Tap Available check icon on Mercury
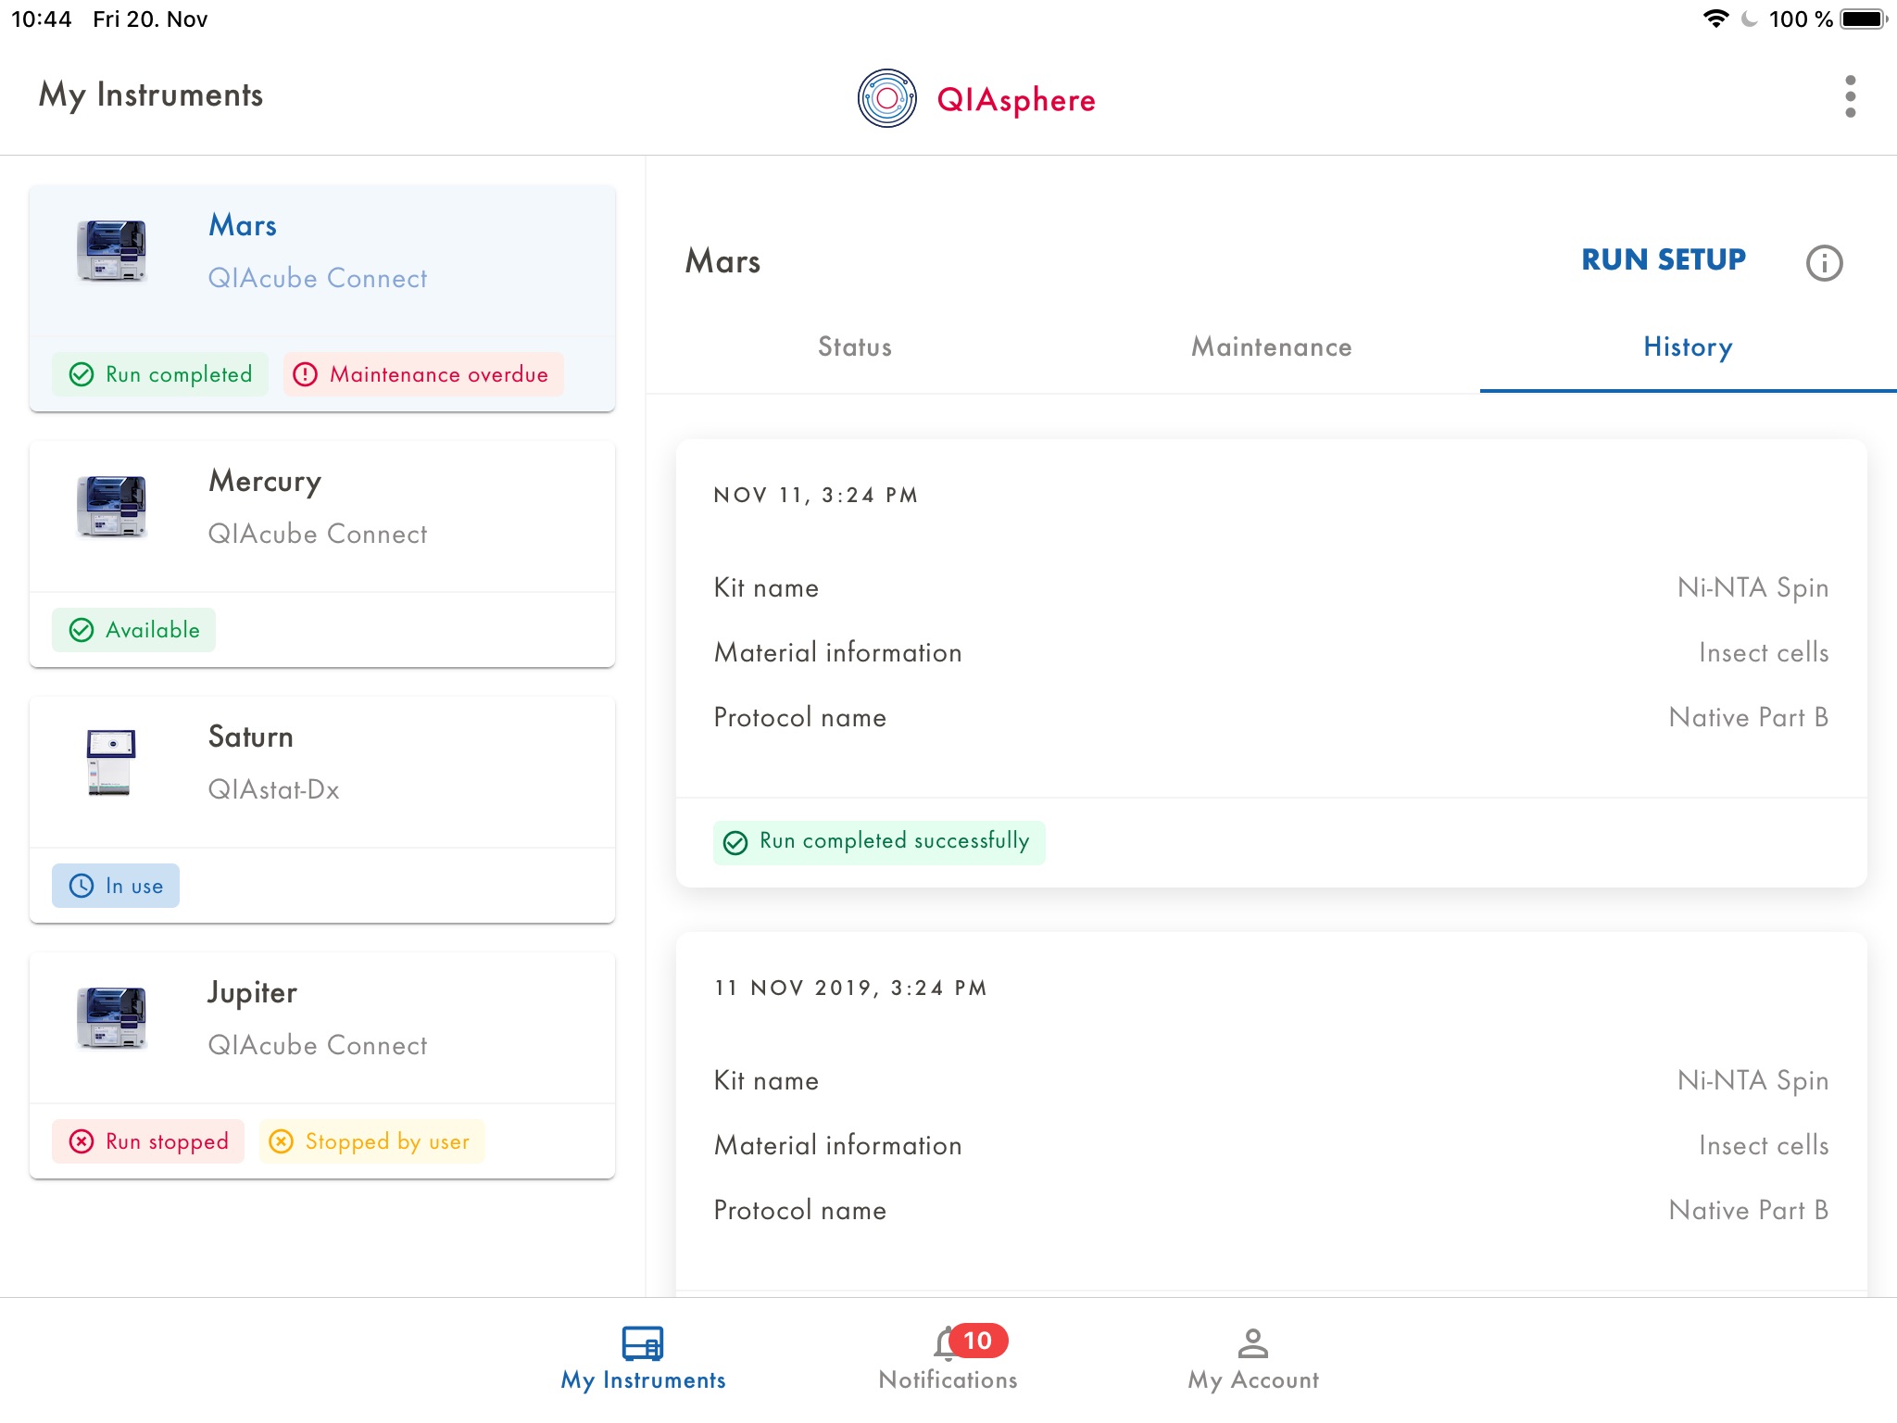The height and width of the screenshot is (1423, 1897). pos(82,630)
